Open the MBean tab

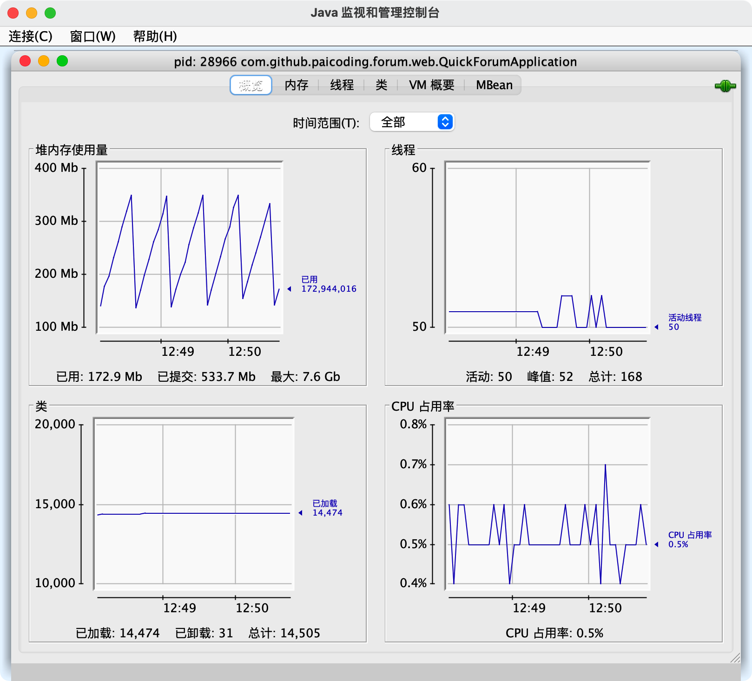pyautogui.click(x=494, y=85)
